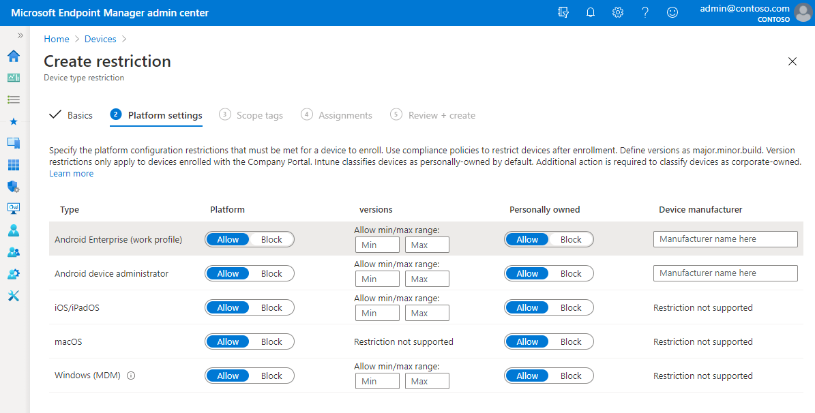Image resolution: width=815 pixels, height=413 pixels.
Task: Open the notifications bell
Action: point(591,12)
